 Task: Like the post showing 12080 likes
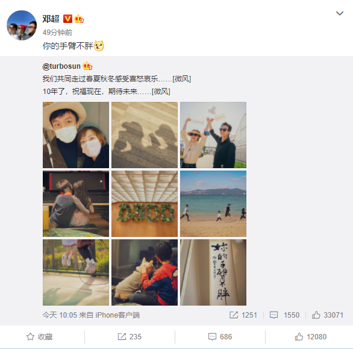pyautogui.click(x=311, y=337)
